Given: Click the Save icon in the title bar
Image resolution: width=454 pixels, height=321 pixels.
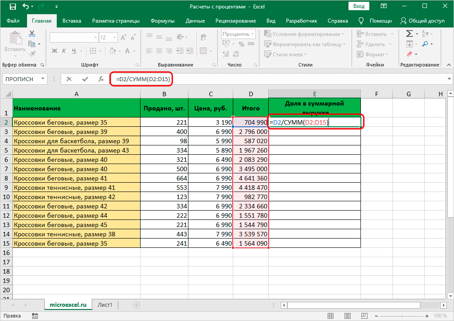Looking at the screenshot, I should pos(13,7).
